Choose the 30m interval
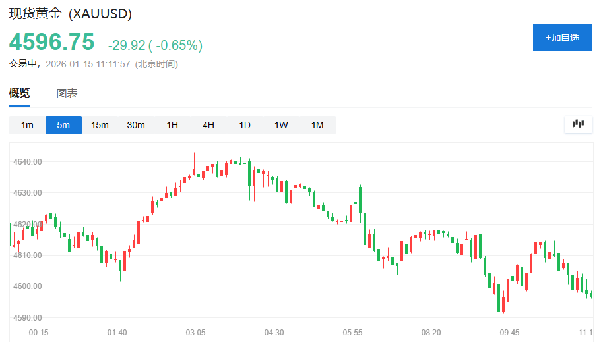The height and width of the screenshot is (351, 601). coord(136,125)
